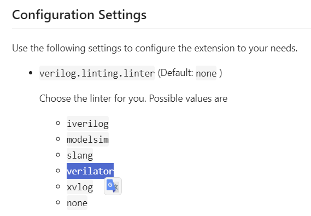Click the hollow bullet beside iverilog
This screenshot has height=216, width=311.
(58, 123)
